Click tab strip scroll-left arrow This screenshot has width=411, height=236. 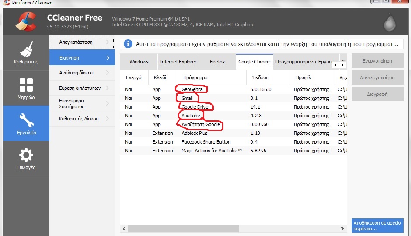coord(335,65)
